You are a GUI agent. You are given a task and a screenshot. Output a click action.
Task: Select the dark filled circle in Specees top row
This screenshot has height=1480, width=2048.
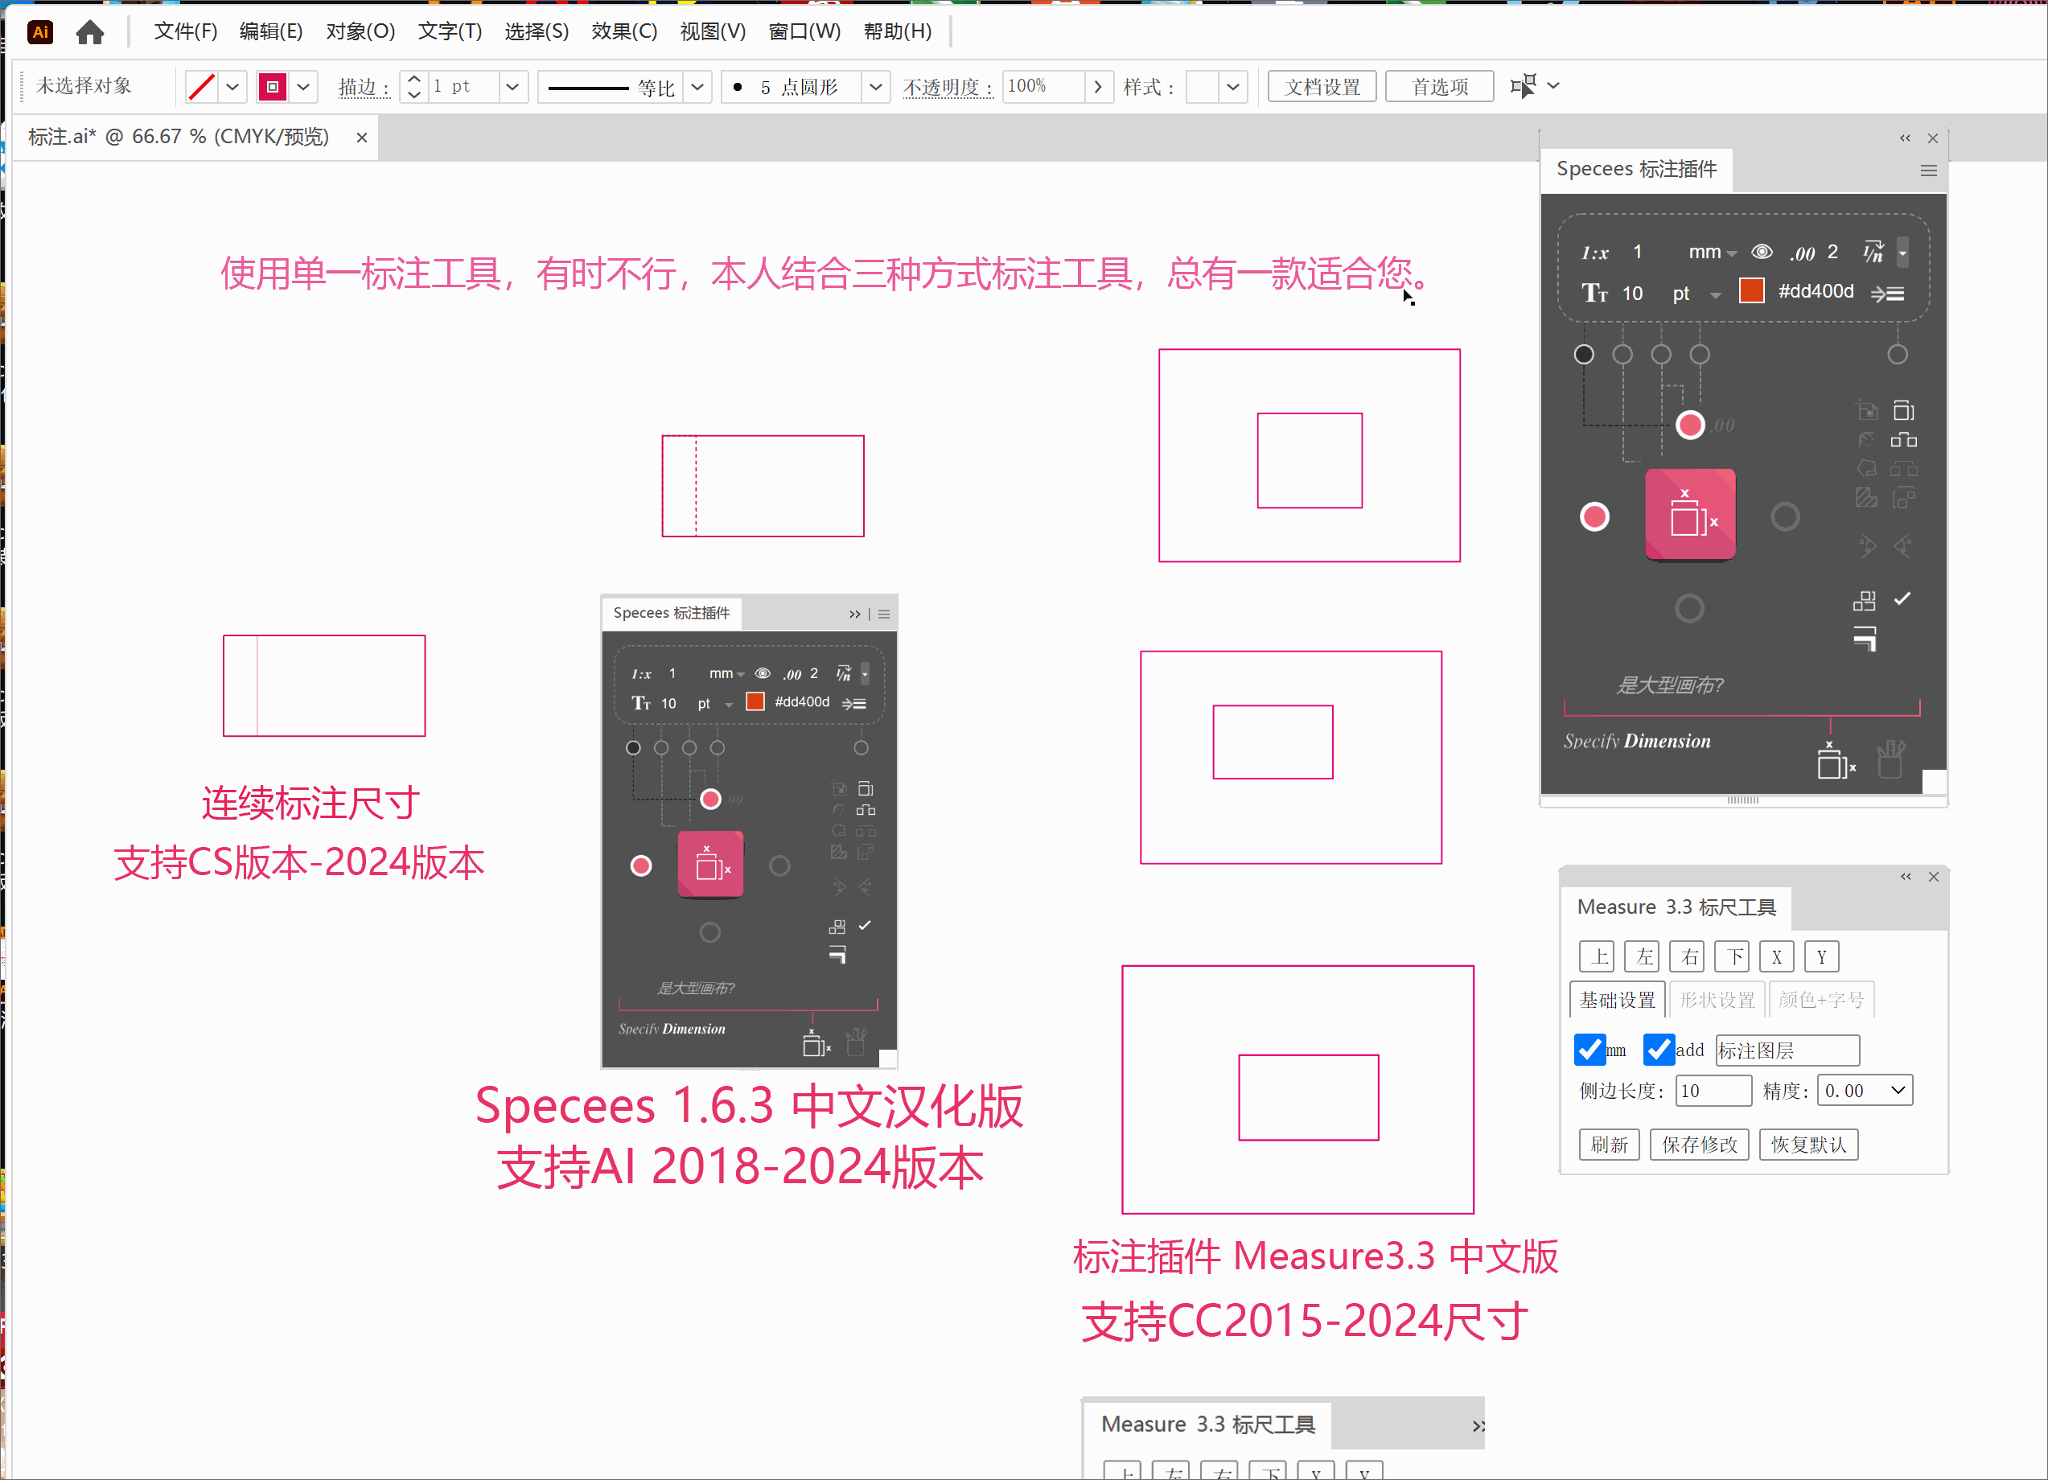[x=1583, y=354]
